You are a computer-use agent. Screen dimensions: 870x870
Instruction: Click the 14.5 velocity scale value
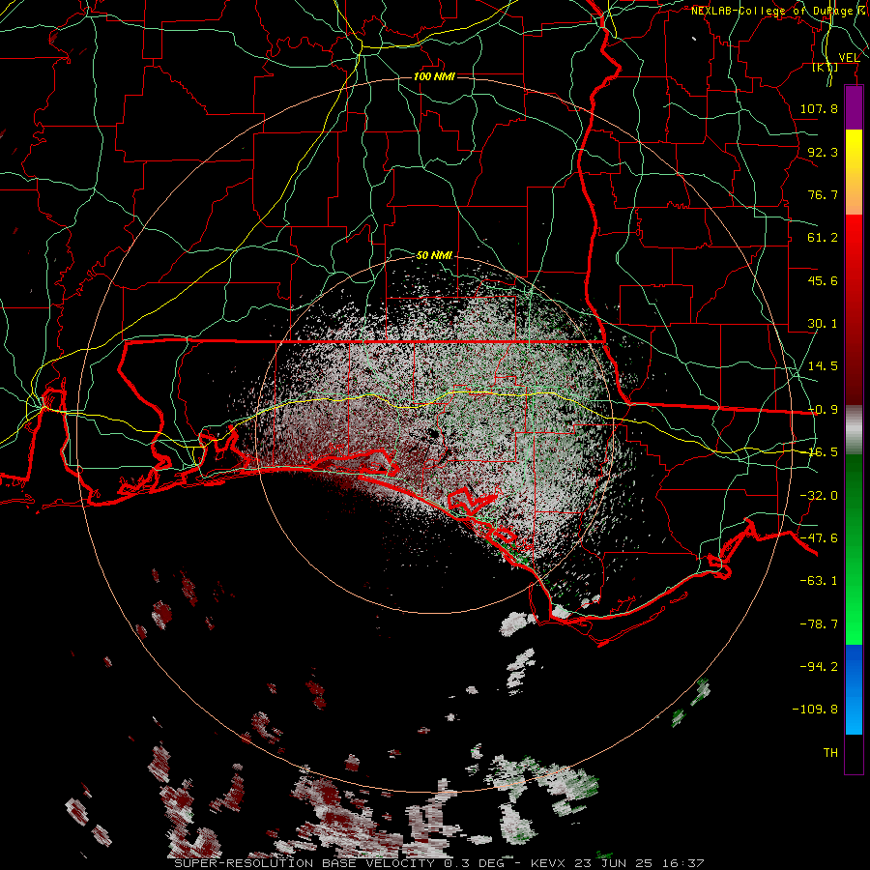click(823, 366)
